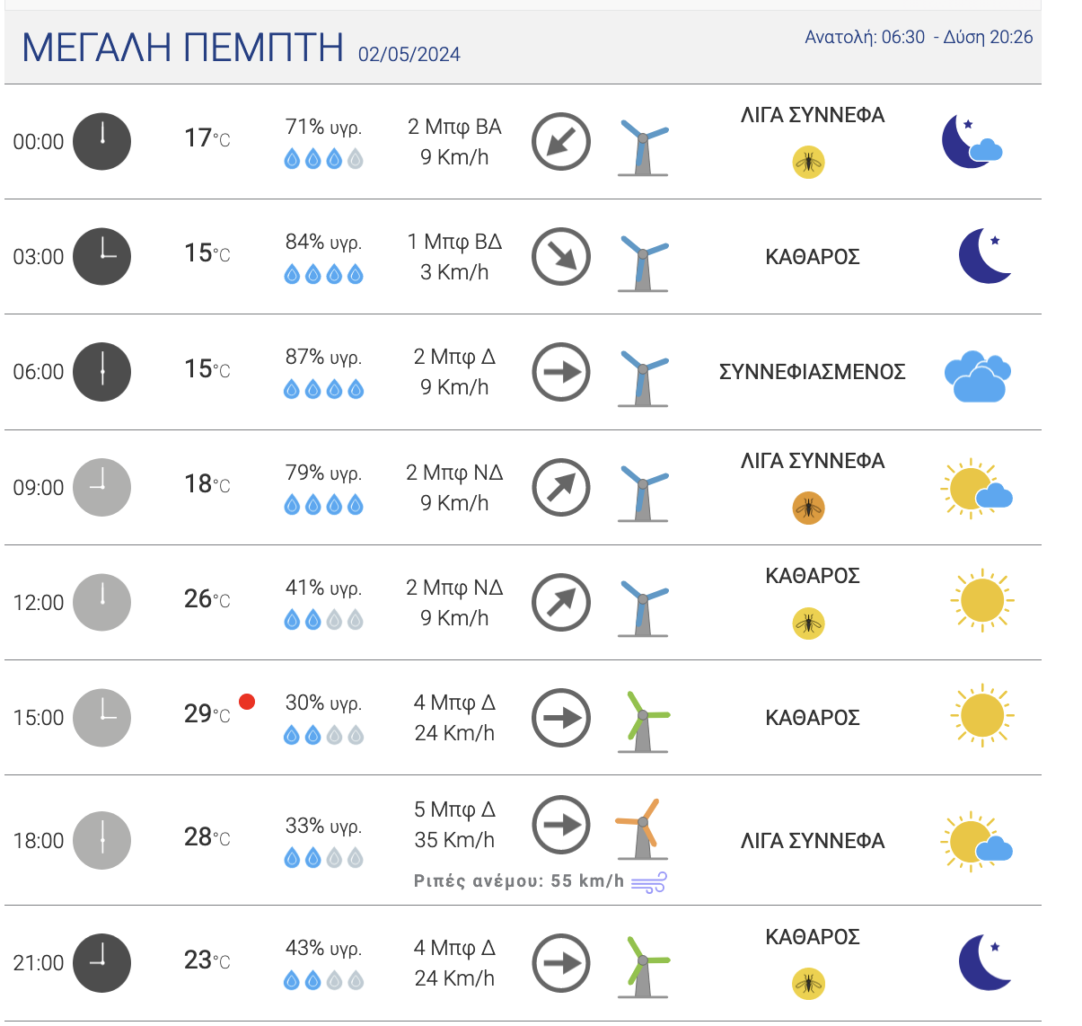This screenshot has height=1026, width=1082.
Task: Click the orange mosquito icon at 09:00
Action: pyautogui.click(x=808, y=508)
